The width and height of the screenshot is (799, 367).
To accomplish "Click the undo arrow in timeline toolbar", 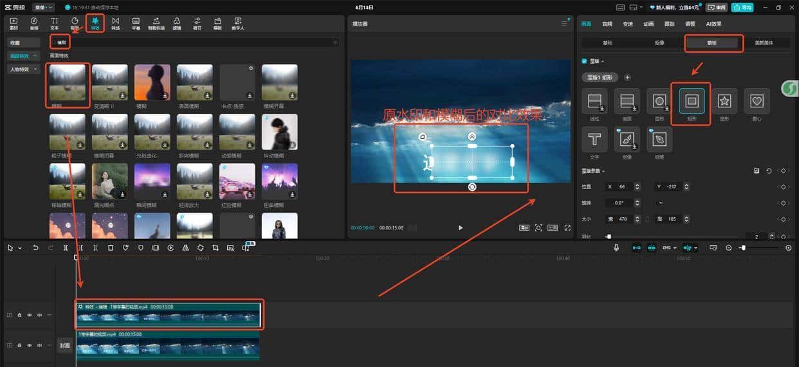I will [x=35, y=247].
